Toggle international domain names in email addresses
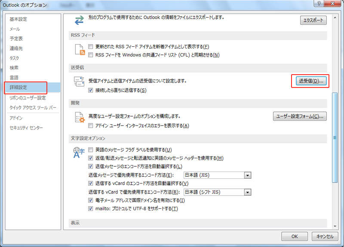Image resolution: width=344 pixels, height=247 pixels. point(91,200)
